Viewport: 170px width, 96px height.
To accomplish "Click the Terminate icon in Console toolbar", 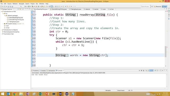I will (x=139, y=70).
